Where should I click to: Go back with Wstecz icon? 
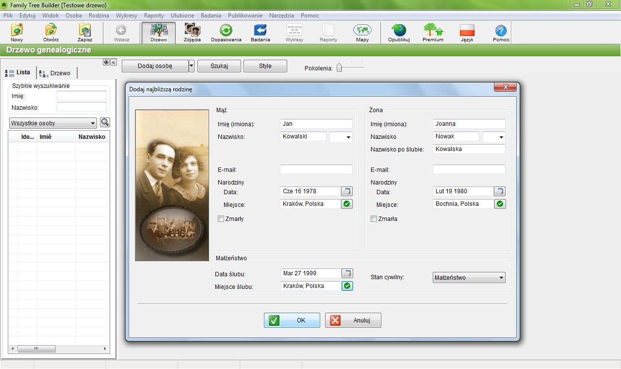pos(121,33)
